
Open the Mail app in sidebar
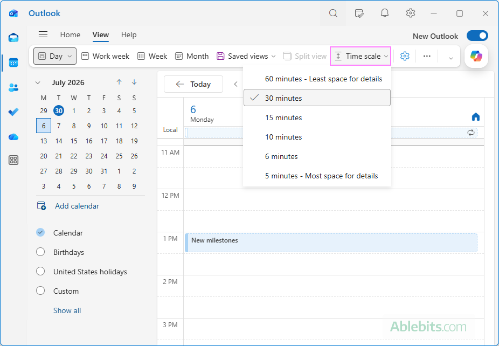click(x=13, y=38)
